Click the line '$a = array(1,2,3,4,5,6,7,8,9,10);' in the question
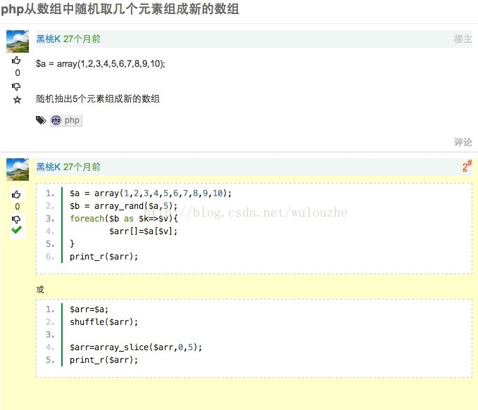The width and height of the screenshot is (478, 410). [100, 64]
